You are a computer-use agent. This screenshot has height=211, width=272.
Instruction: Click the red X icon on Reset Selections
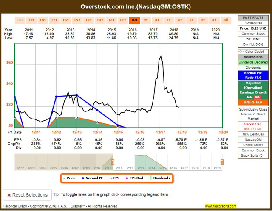pos(9,195)
